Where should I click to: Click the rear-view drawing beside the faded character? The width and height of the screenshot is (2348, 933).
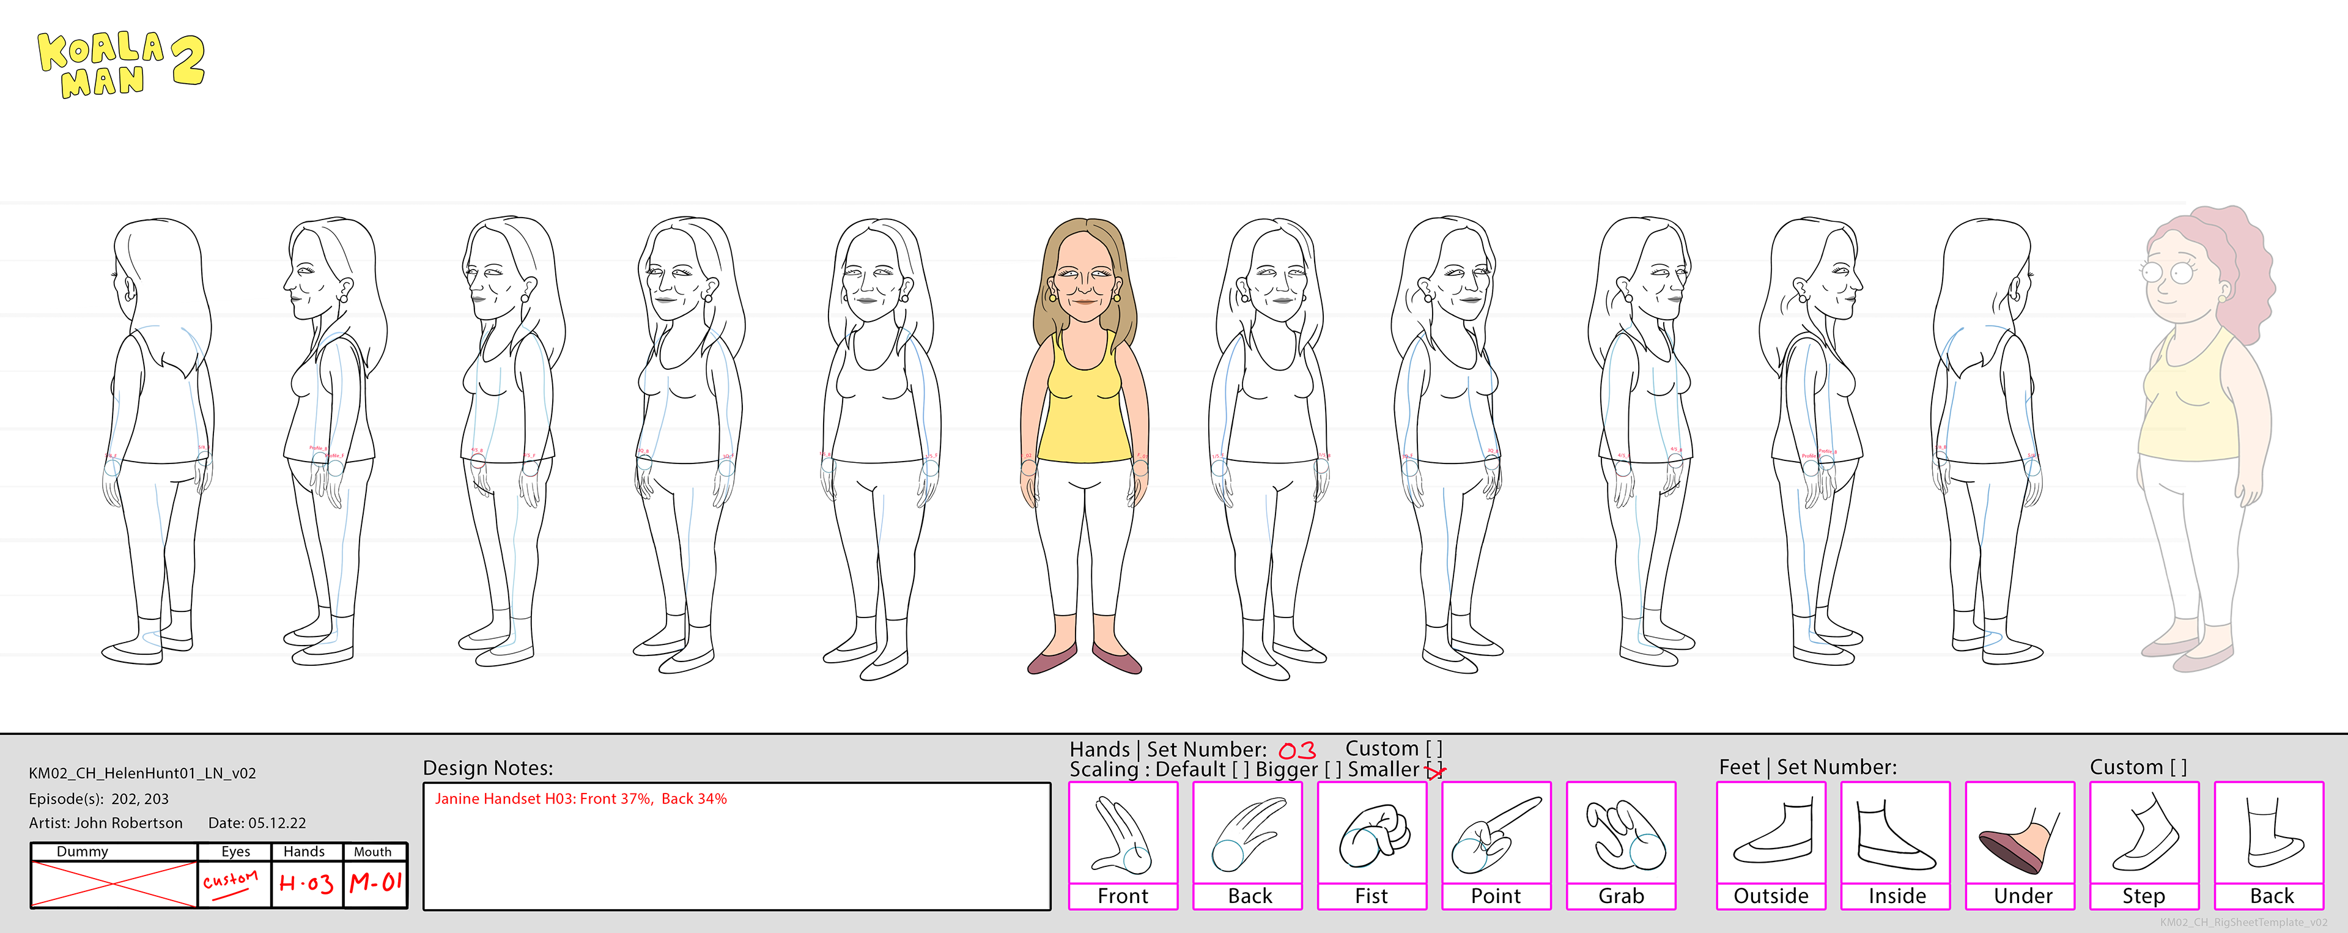[x=1987, y=440]
